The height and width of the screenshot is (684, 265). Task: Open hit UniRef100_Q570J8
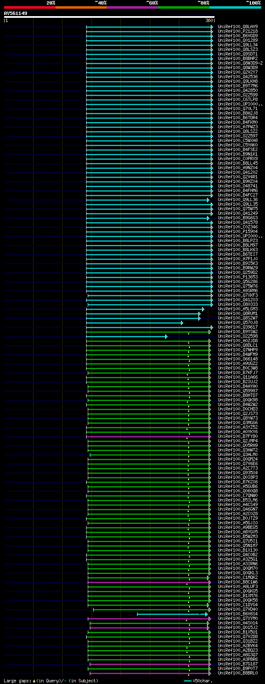coord(238,322)
